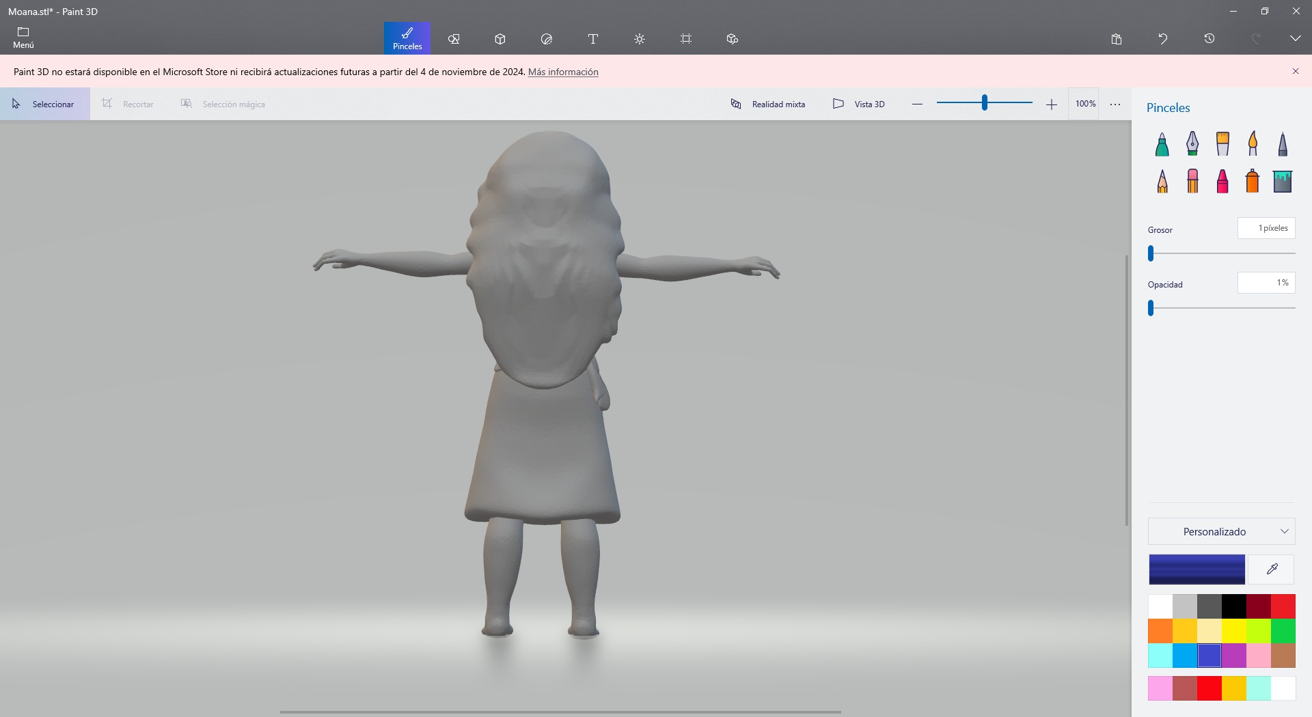The image size is (1312, 717).
Task: Expand the Personalizado material dropdown
Action: coord(1222,531)
